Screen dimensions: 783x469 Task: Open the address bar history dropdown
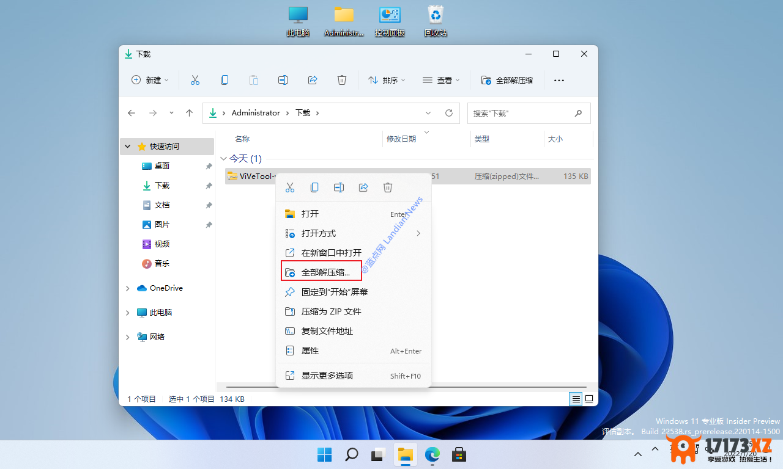click(428, 113)
